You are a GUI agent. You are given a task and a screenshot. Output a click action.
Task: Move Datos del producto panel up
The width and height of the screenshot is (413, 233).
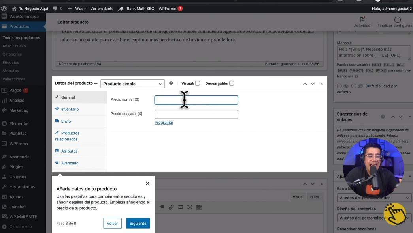(x=305, y=84)
